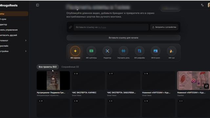Select the ИИ-субтитры CC tool
This screenshot has width=210, height=118.
pos(91,51)
